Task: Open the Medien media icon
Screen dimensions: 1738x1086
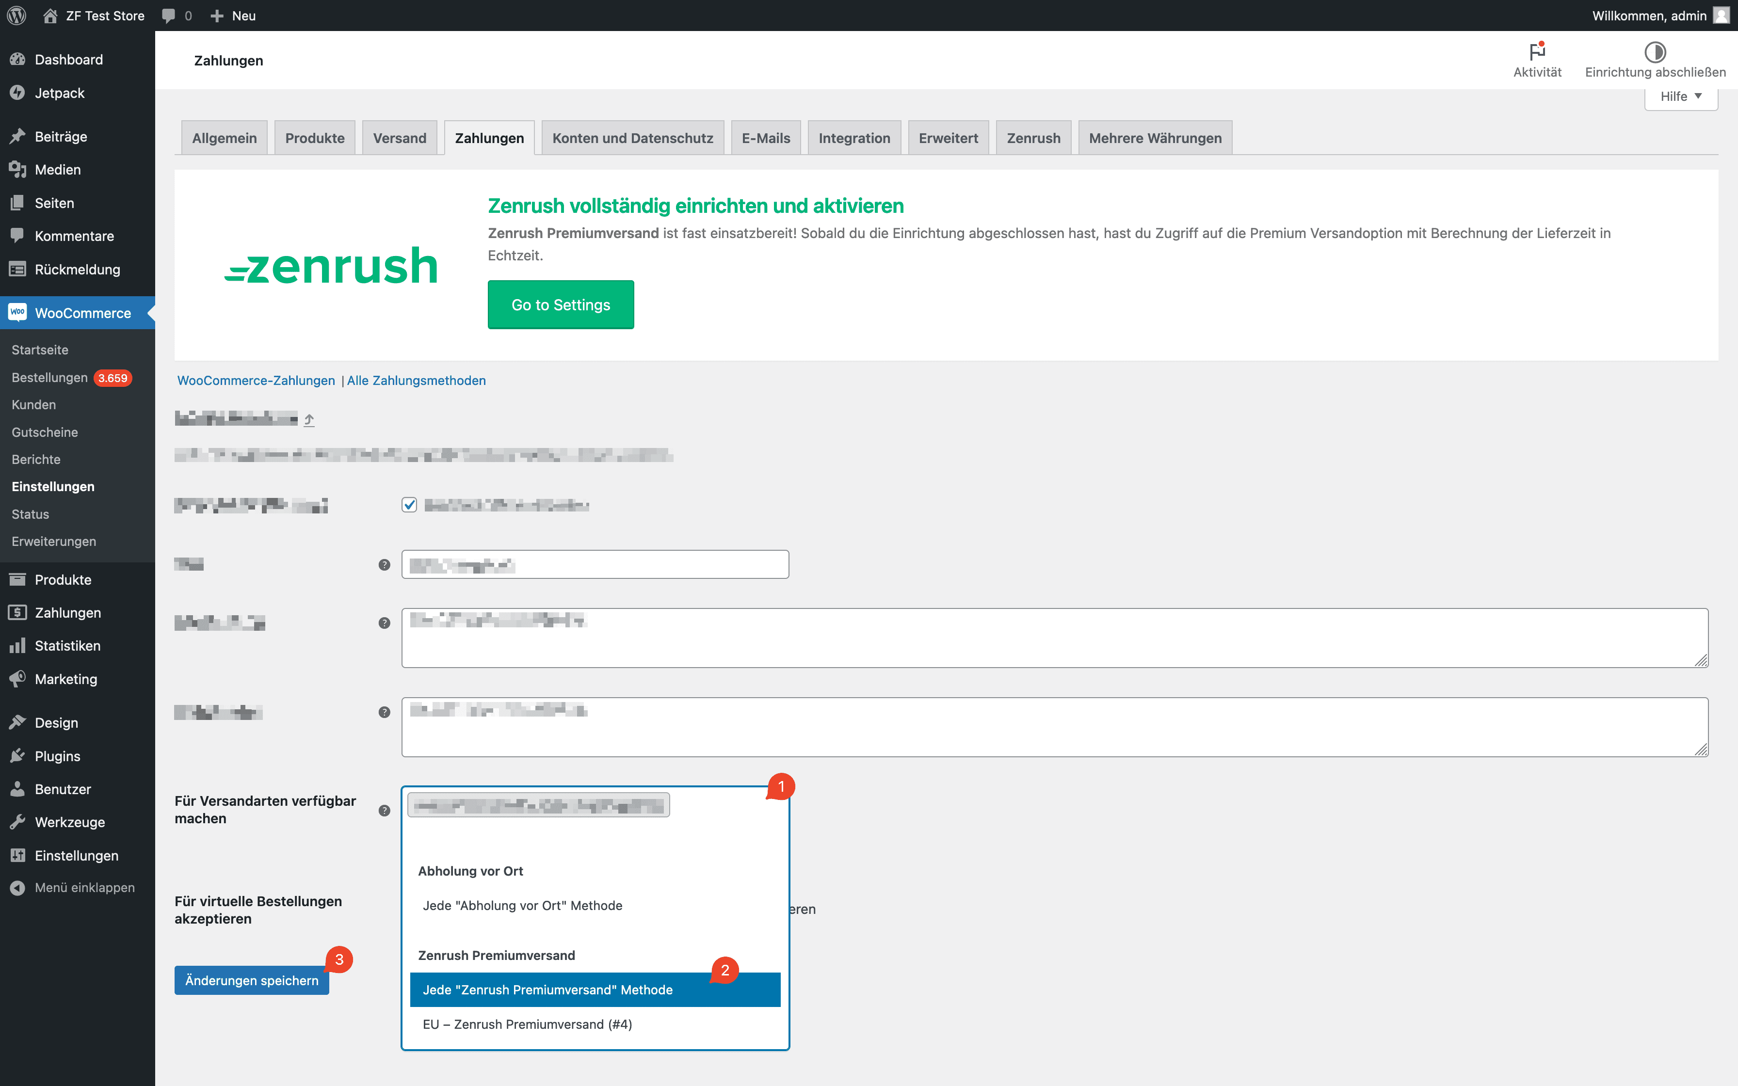Action: pyautogui.click(x=18, y=170)
